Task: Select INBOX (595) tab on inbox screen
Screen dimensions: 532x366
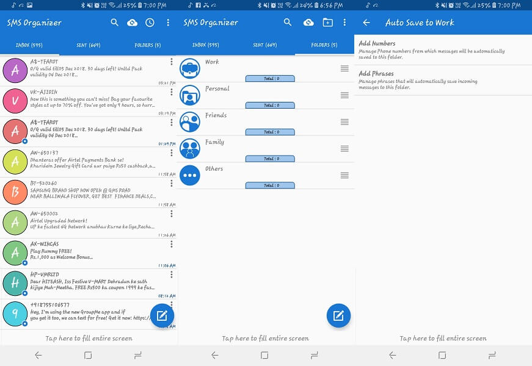Action: tap(29, 45)
